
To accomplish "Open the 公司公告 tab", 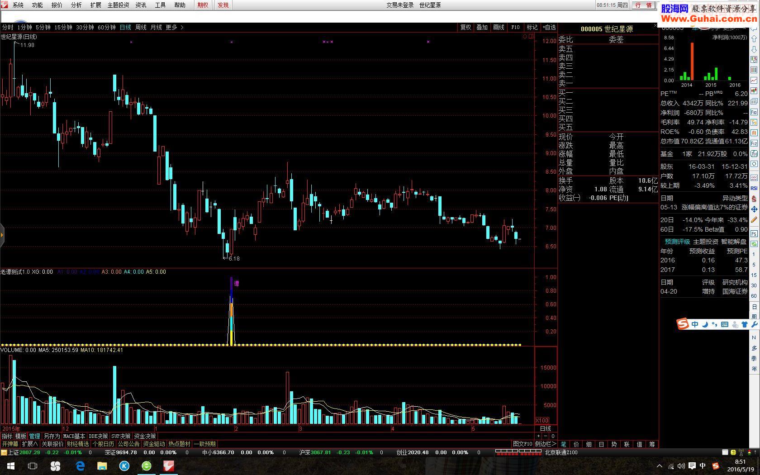I will point(128,444).
